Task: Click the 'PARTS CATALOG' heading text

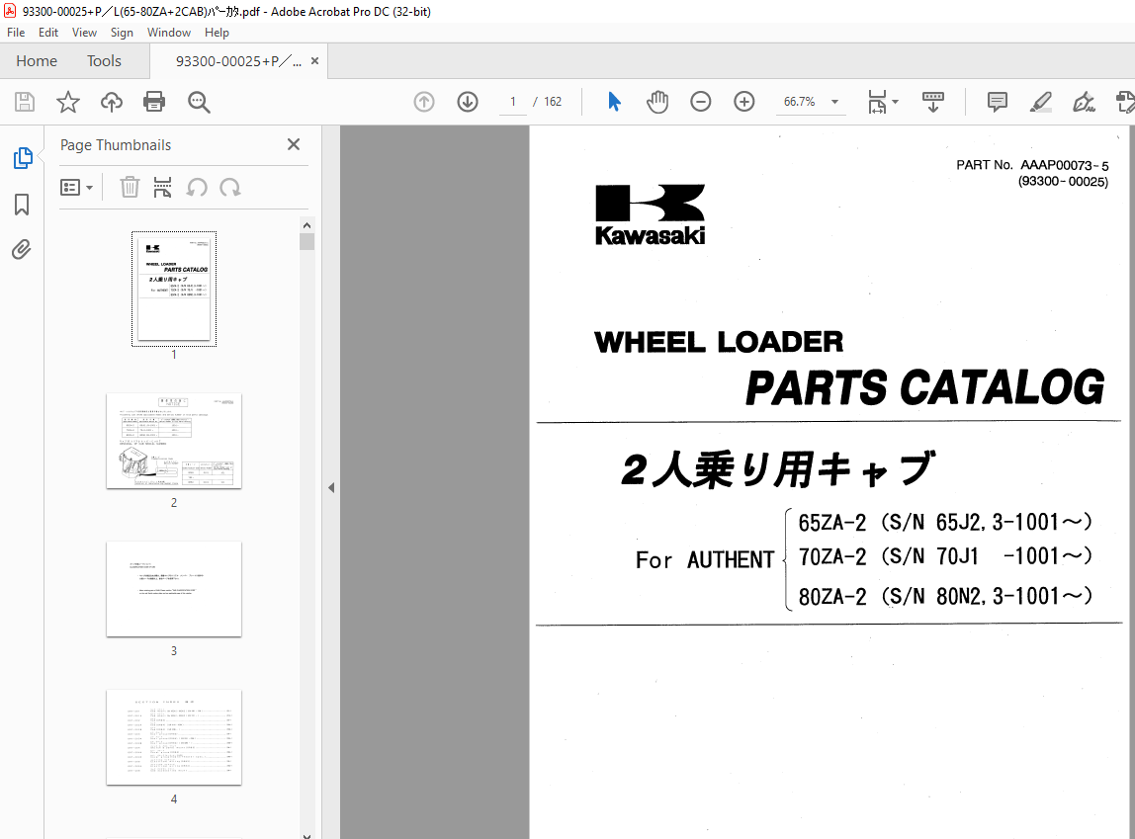Action: [925, 387]
